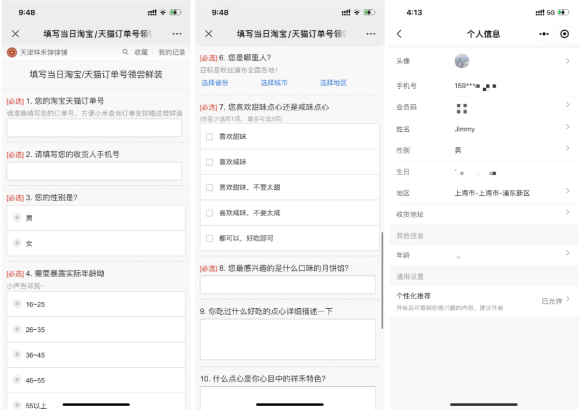581x412 pixels.
Task: Click the vertical scrollbar on the second form
Action: tap(382, 280)
